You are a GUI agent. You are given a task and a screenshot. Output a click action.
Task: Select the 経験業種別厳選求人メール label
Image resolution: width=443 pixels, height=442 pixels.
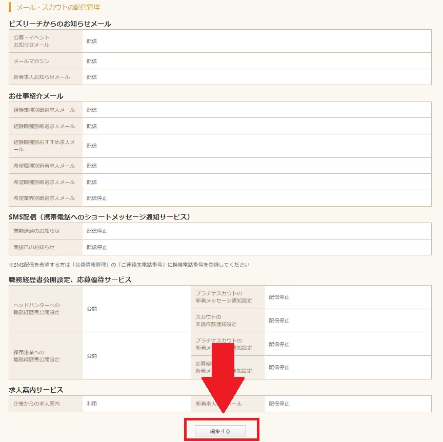coord(44,110)
